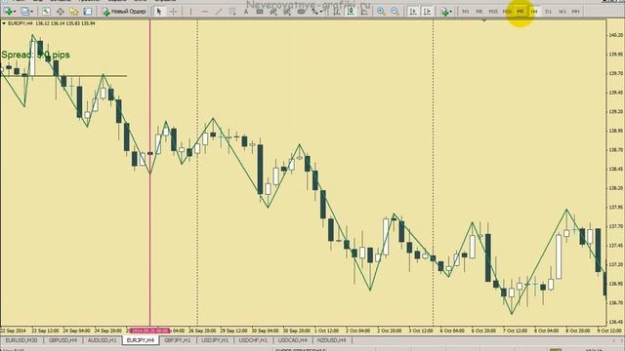Select the Ellipse drawing tool
625x351 pixels.
301,12
